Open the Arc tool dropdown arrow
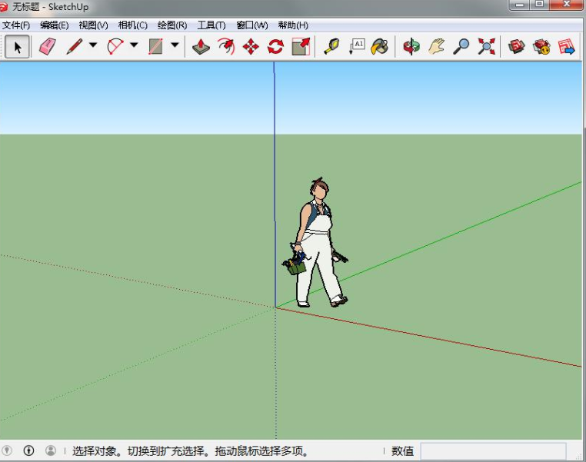 [134, 45]
